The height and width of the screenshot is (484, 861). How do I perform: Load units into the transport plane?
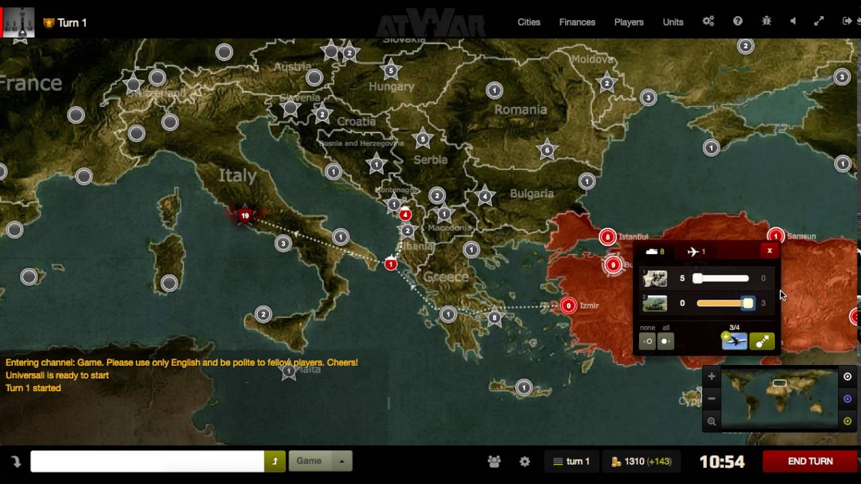pyautogui.click(x=735, y=341)
